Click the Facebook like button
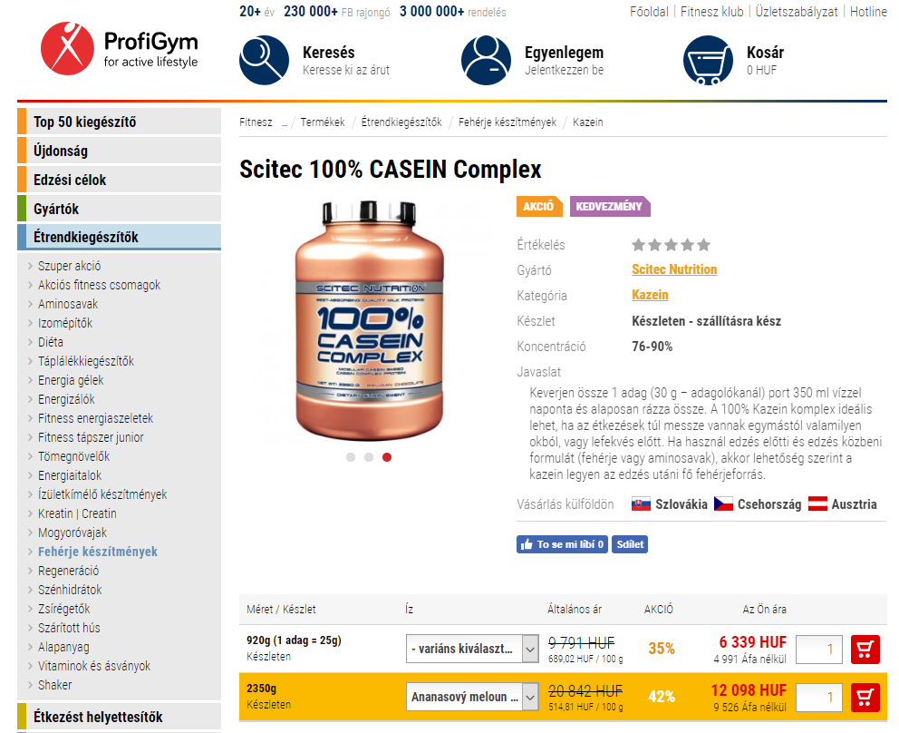 [x=562, y=544]
